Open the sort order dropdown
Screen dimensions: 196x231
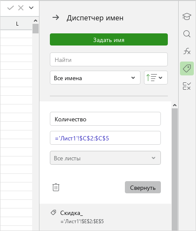(x=156, y=78)
